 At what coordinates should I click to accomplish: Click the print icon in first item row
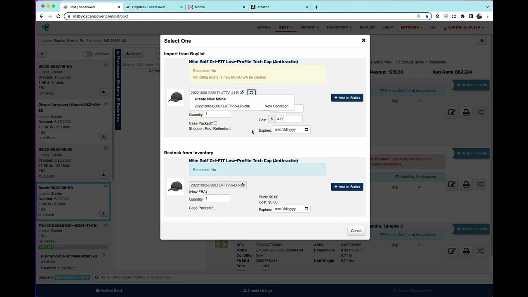click(x=466, y=112)
